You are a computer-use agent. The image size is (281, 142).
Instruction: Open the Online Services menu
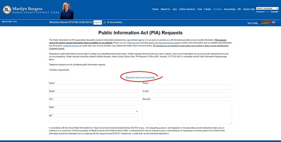tap(187, 9)
